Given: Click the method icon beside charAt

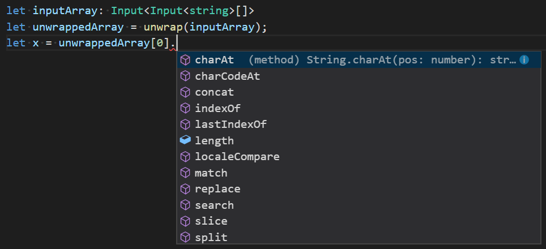Looking at the screenshot, I should click(185, 60).
